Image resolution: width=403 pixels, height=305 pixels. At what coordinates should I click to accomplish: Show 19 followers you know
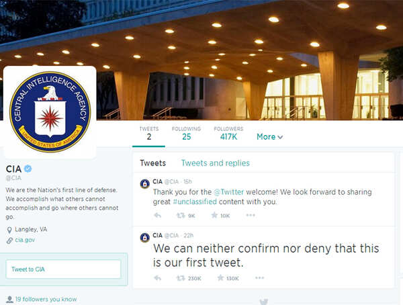[46, 299]
